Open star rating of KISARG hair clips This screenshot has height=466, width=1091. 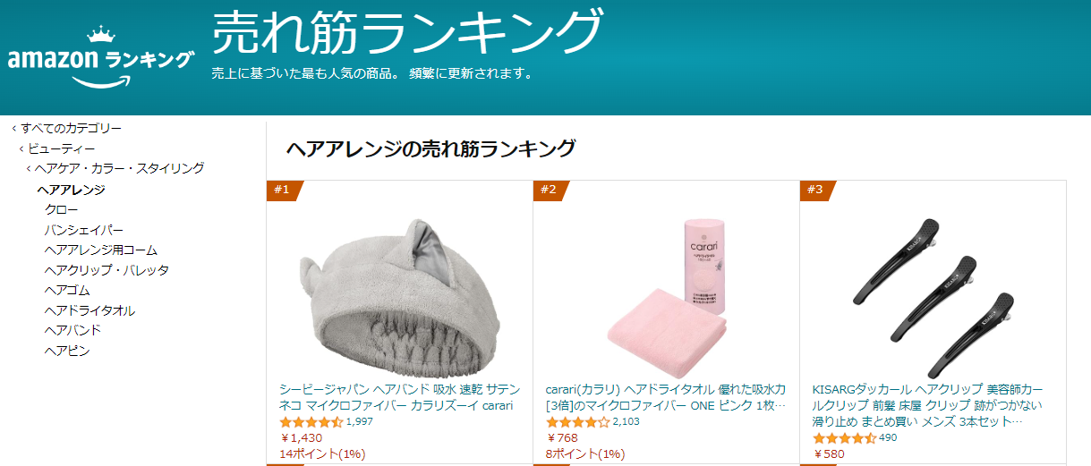845,438
